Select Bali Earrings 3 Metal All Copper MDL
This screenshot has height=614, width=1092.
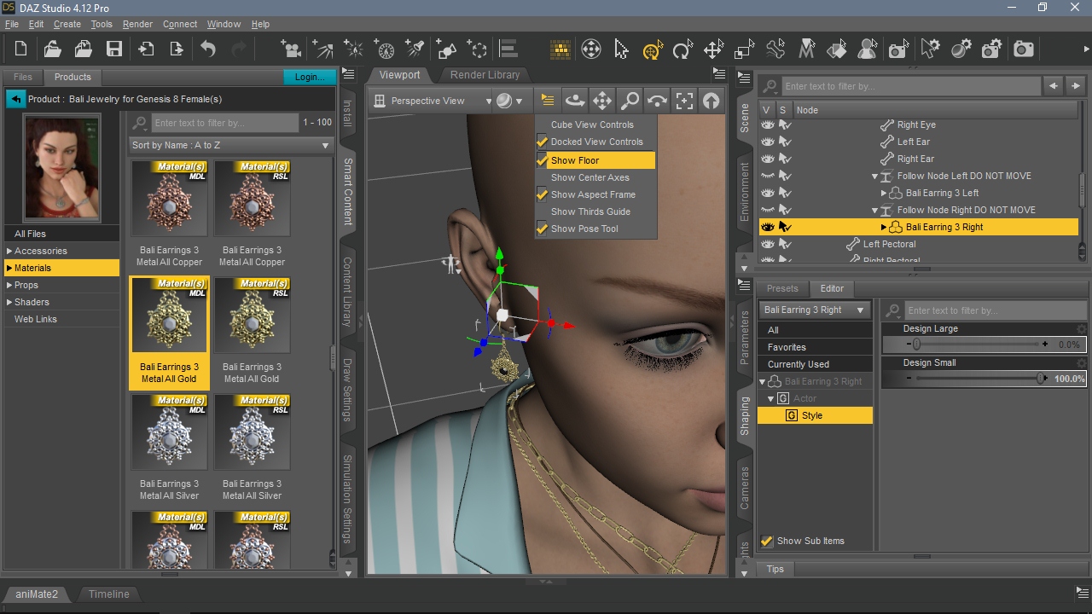coord(169,214)
